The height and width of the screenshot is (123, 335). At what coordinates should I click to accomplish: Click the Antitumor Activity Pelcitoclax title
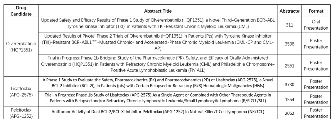158,112
